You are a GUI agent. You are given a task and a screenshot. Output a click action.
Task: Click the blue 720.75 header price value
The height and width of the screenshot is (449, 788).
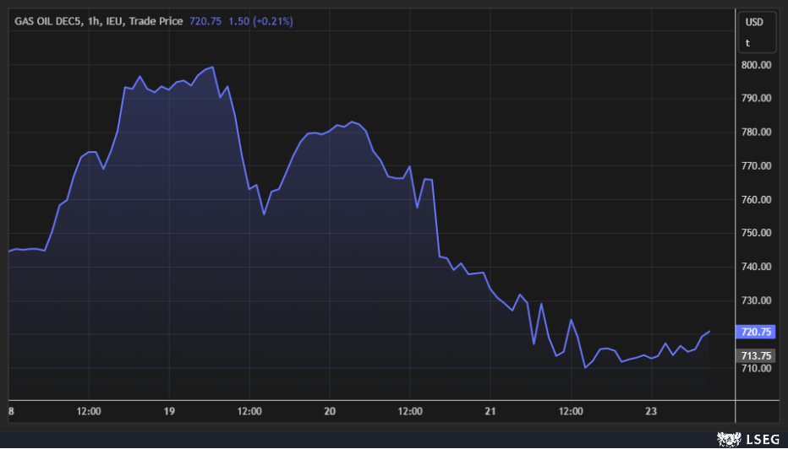[206, 21]
